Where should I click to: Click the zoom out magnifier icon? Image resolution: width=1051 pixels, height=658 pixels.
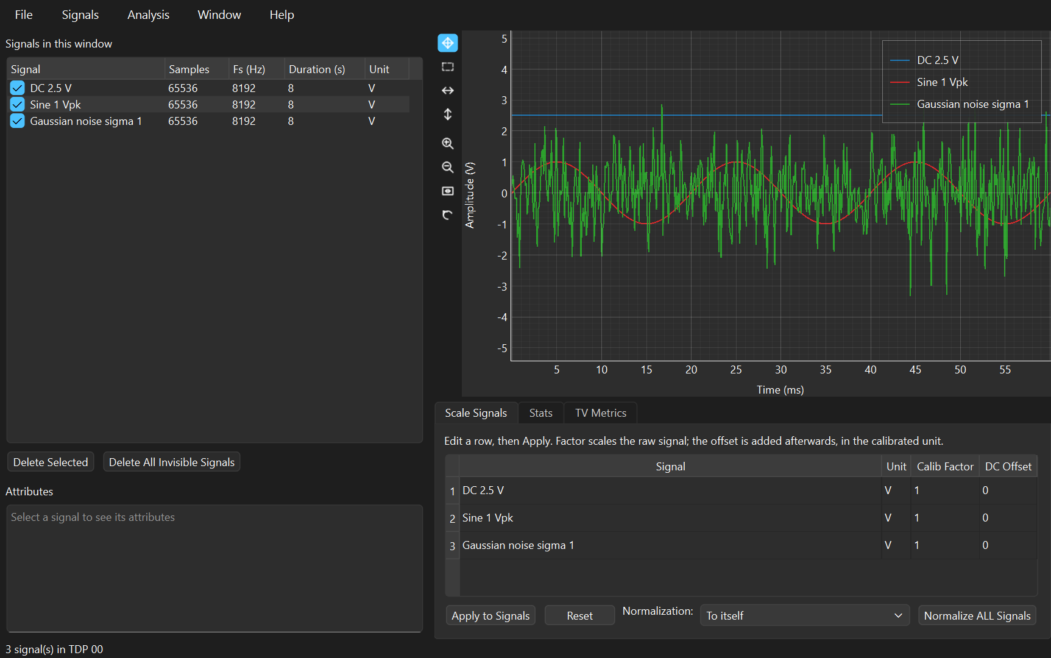point(448,168)
